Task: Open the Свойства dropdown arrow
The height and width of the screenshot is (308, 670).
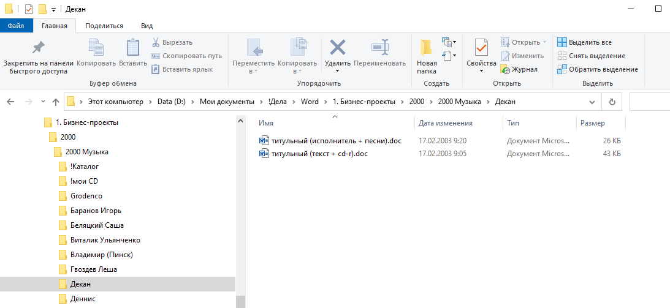Action: pos(481,71)
